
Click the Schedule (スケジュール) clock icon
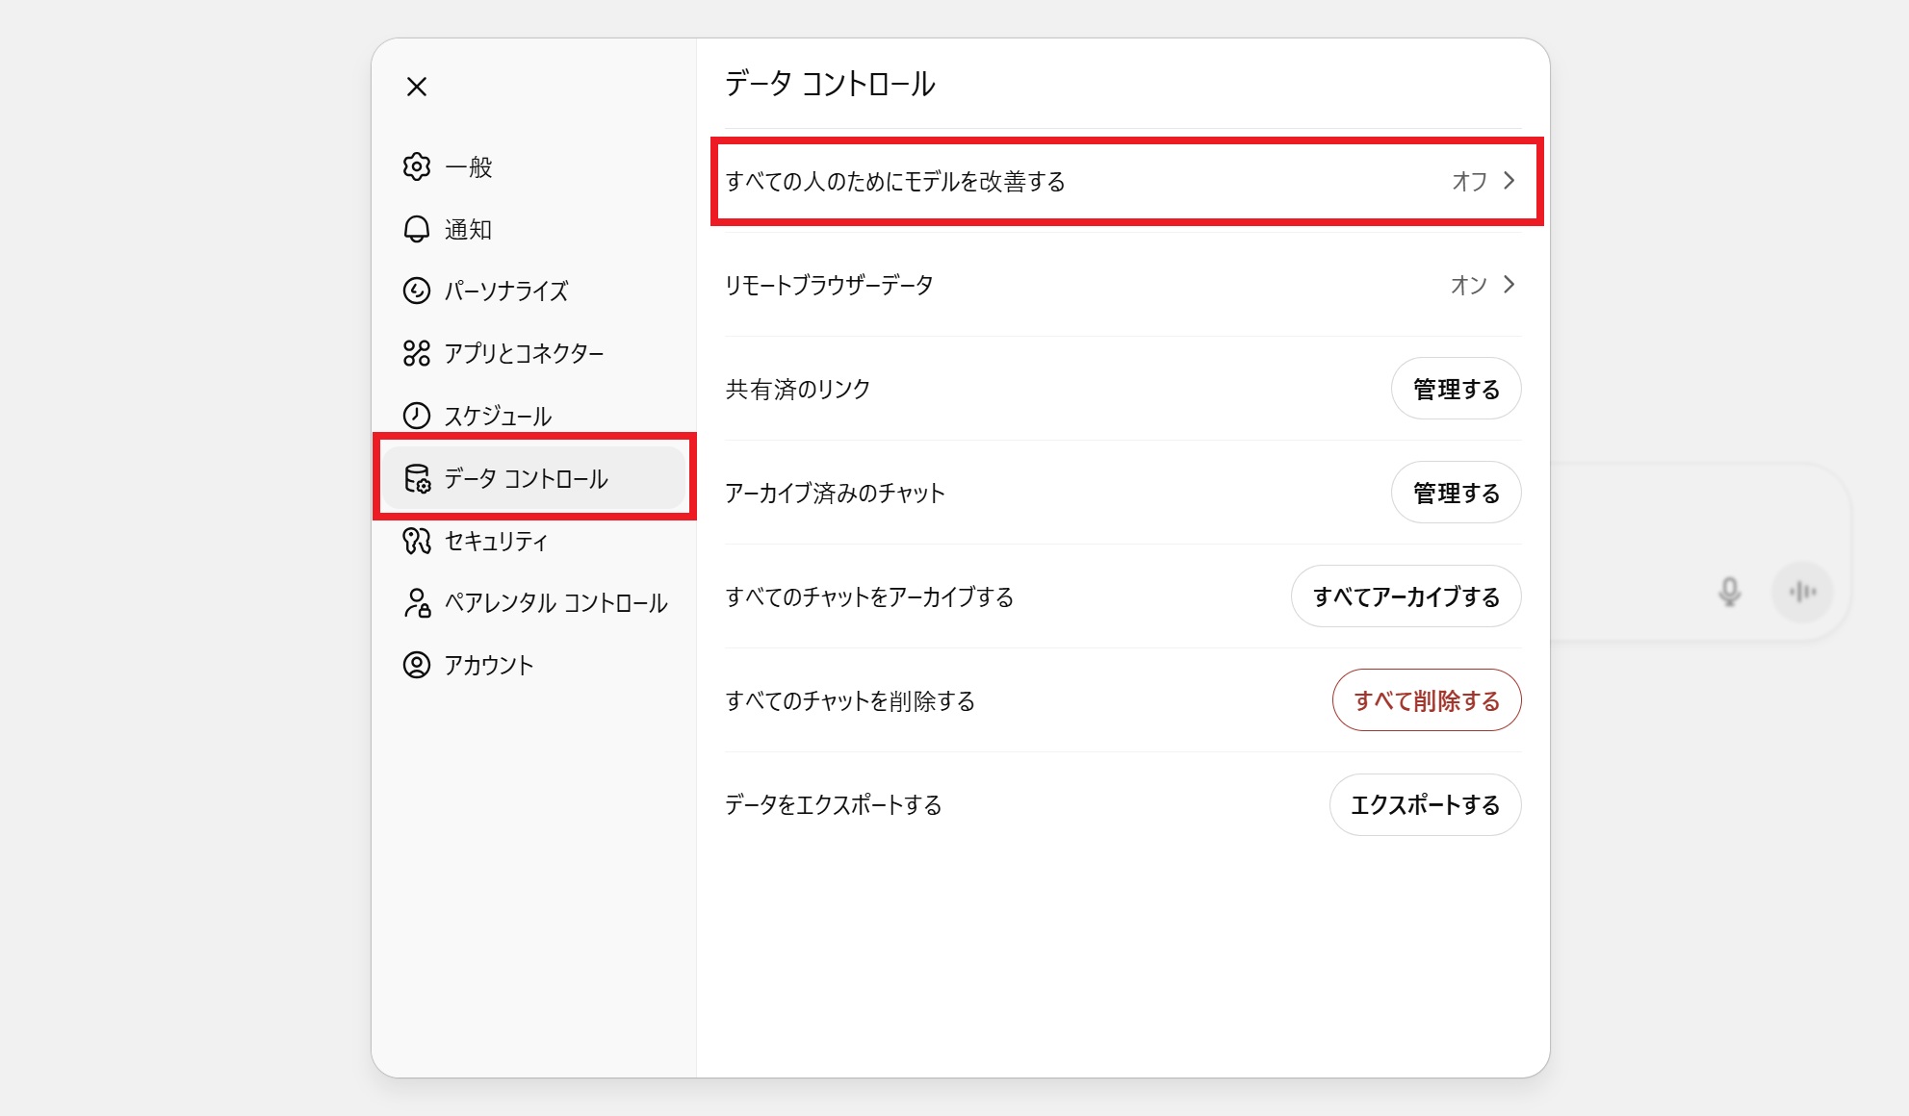click(x=416, y=416)
